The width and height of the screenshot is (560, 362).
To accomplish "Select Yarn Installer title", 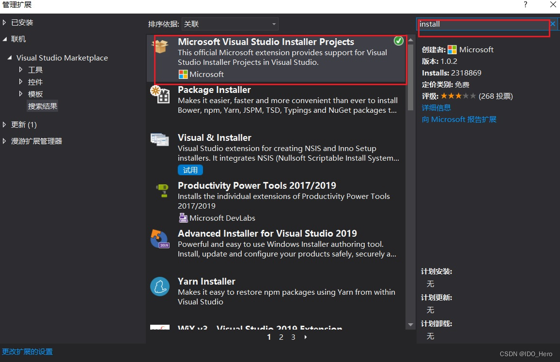I will tap(206, 281).
